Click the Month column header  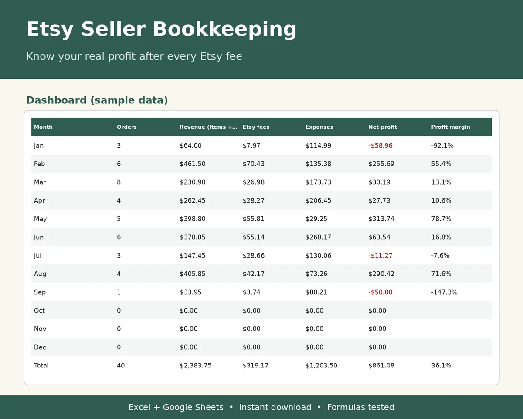(x=43, y=127)
